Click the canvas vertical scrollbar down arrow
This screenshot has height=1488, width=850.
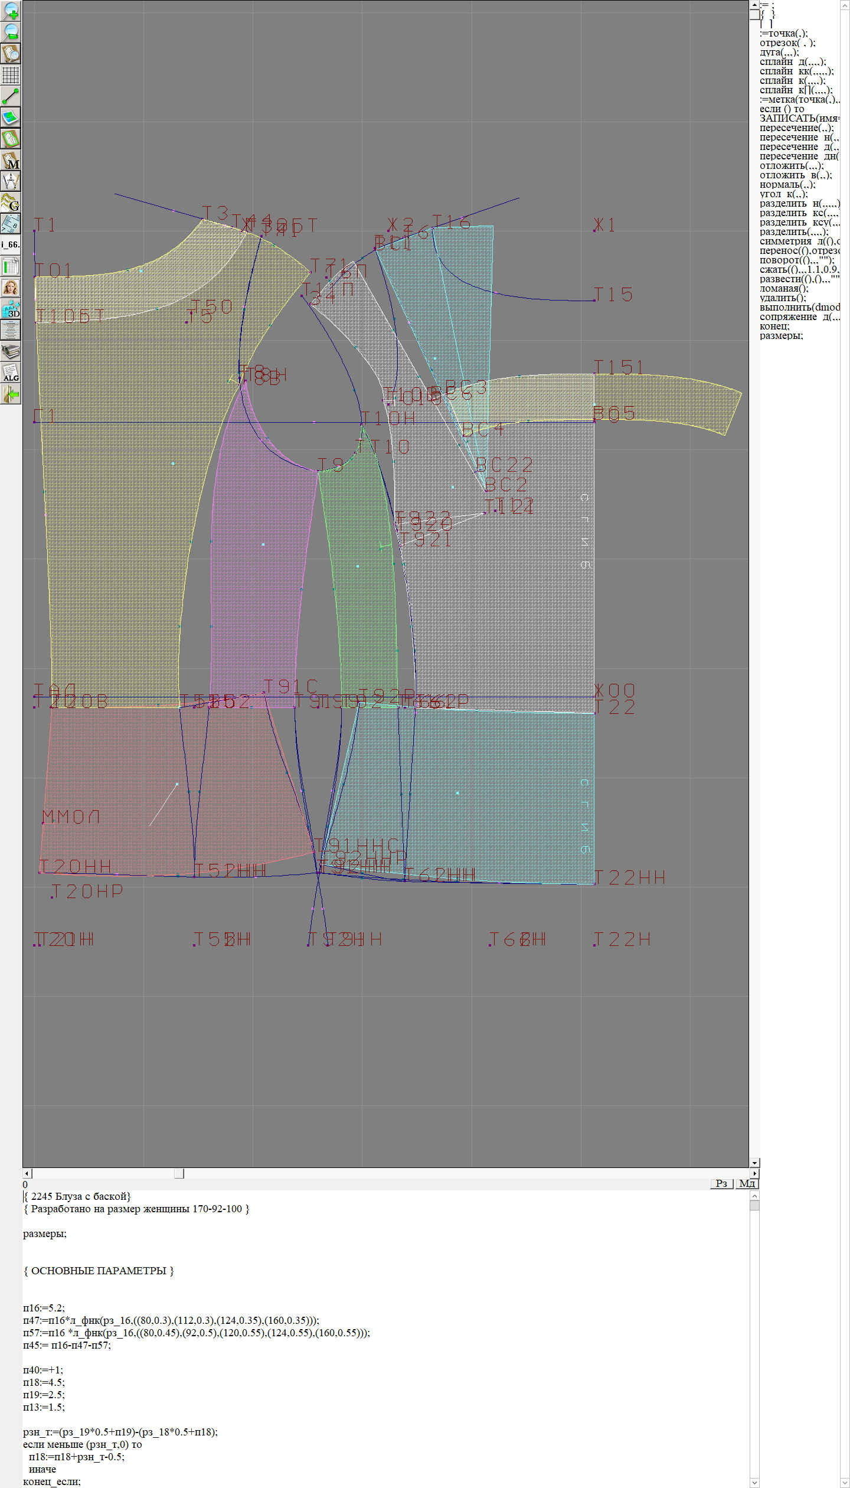coord(754,1163)
